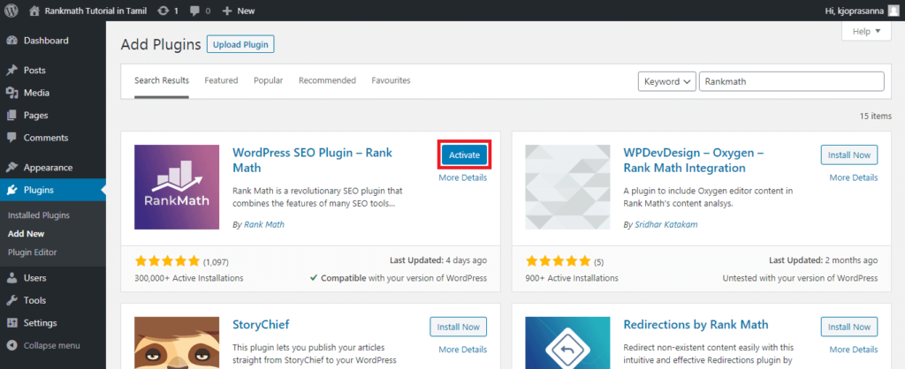Click the Appearance paintbrush icon

11,168
